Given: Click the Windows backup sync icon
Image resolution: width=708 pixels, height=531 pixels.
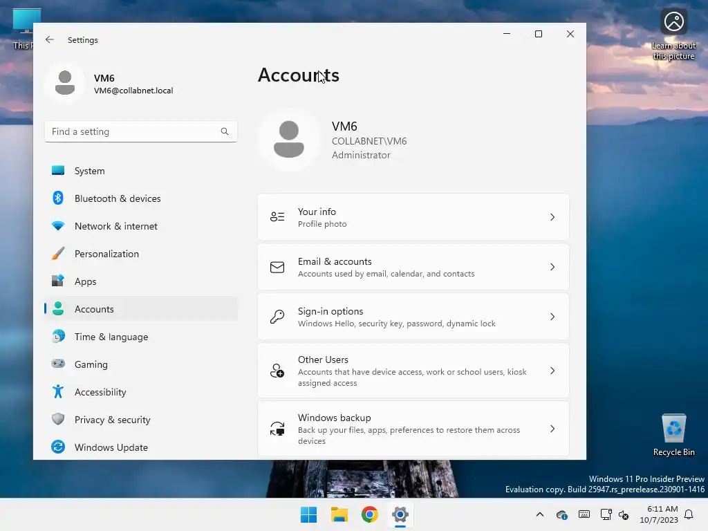Looking at the screenshot, I should (277, 429).
